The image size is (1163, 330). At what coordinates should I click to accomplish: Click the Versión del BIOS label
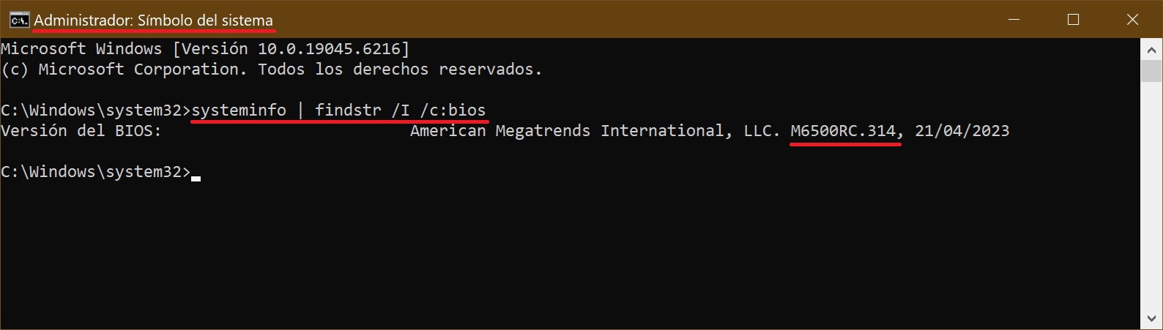[x=81, y=131]
